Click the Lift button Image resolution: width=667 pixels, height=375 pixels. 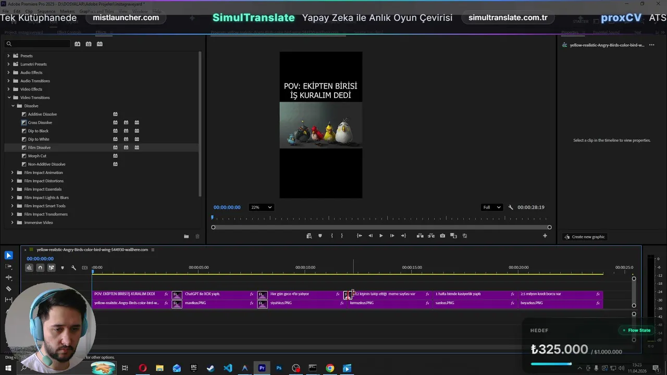[420, 236]
